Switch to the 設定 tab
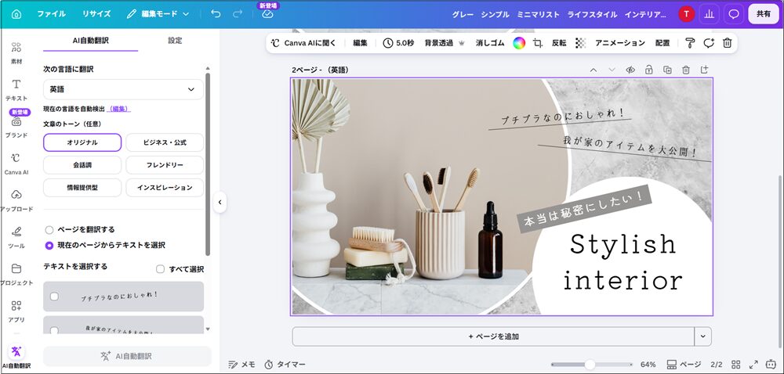 click(175, 41)
